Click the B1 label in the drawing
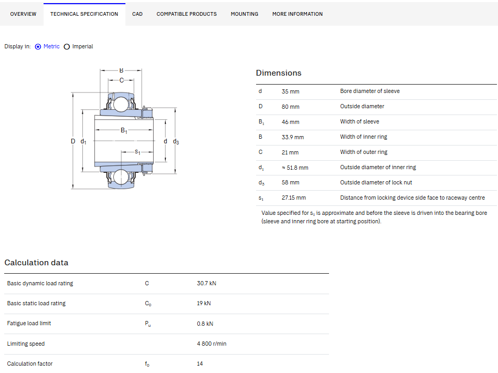The height and width of the screenshot is (373, 498). tap(124, 130)
